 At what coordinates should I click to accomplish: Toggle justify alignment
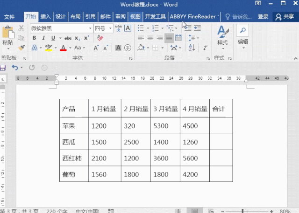click(169, 38)
